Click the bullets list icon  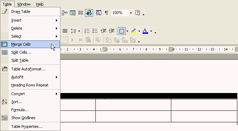click(x=95, y=31)
